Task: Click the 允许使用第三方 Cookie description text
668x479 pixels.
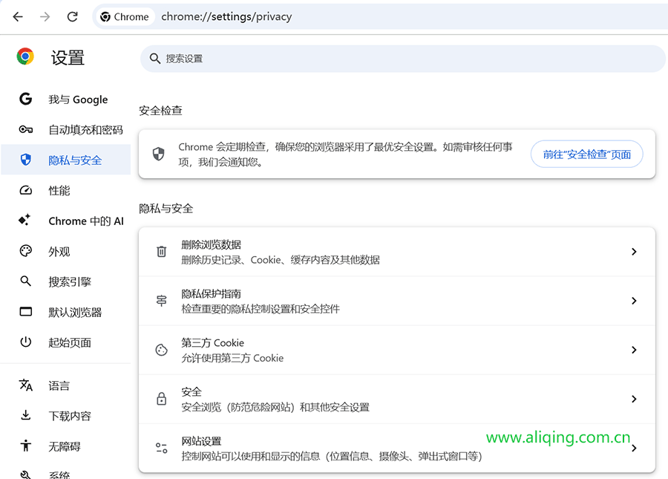Action: 232,358
